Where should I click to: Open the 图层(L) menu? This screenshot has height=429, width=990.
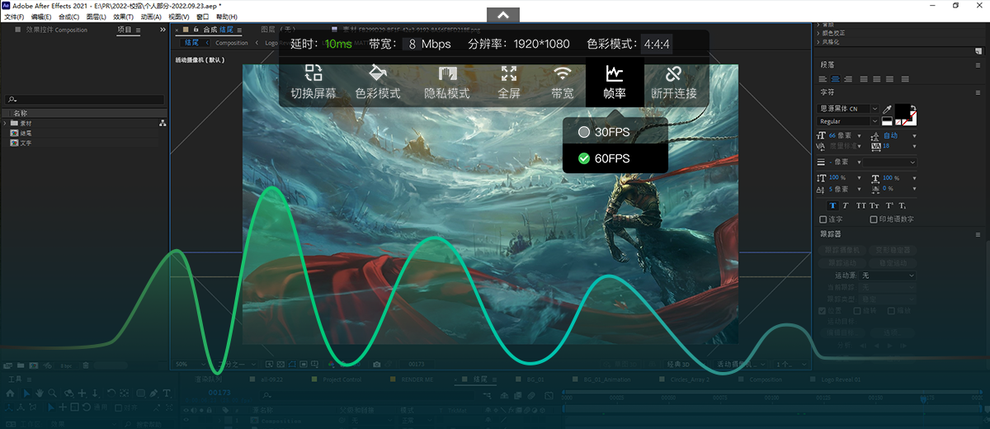click(x=97, y=16)
